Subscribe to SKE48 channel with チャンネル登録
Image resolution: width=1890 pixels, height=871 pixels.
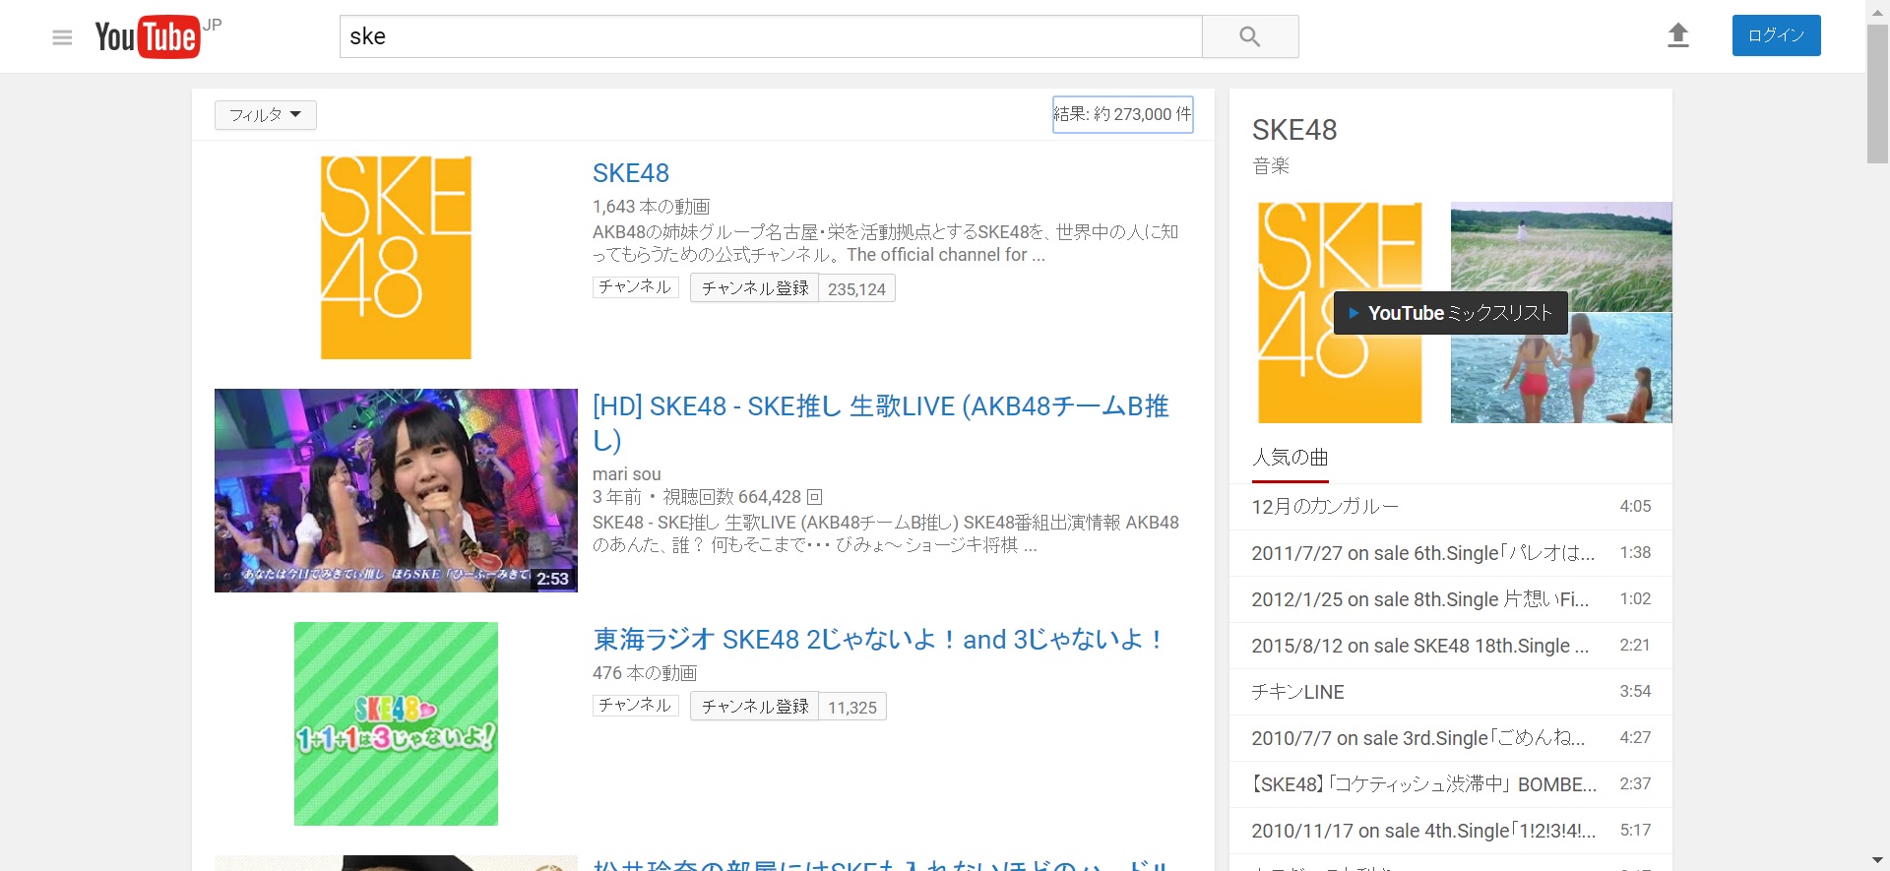755,288
